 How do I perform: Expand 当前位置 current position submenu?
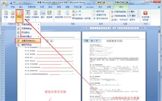click(x=28, y=36)
